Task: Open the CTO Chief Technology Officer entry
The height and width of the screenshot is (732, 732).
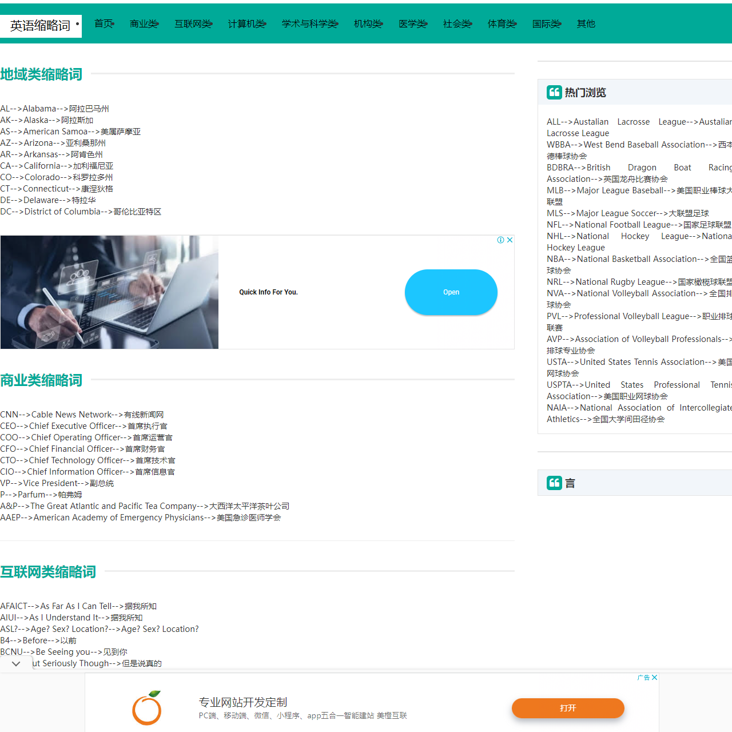Action: click(x=87, y=460)
